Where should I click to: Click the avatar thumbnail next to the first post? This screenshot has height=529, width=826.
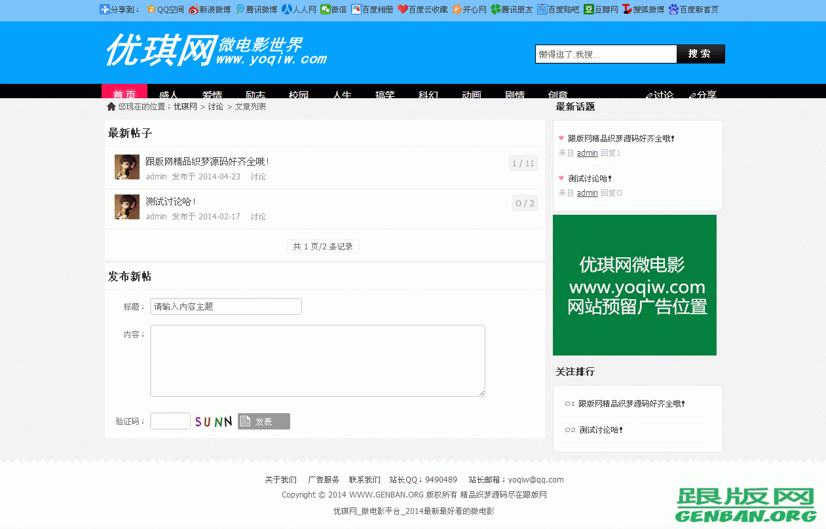(x=126, y=167)
